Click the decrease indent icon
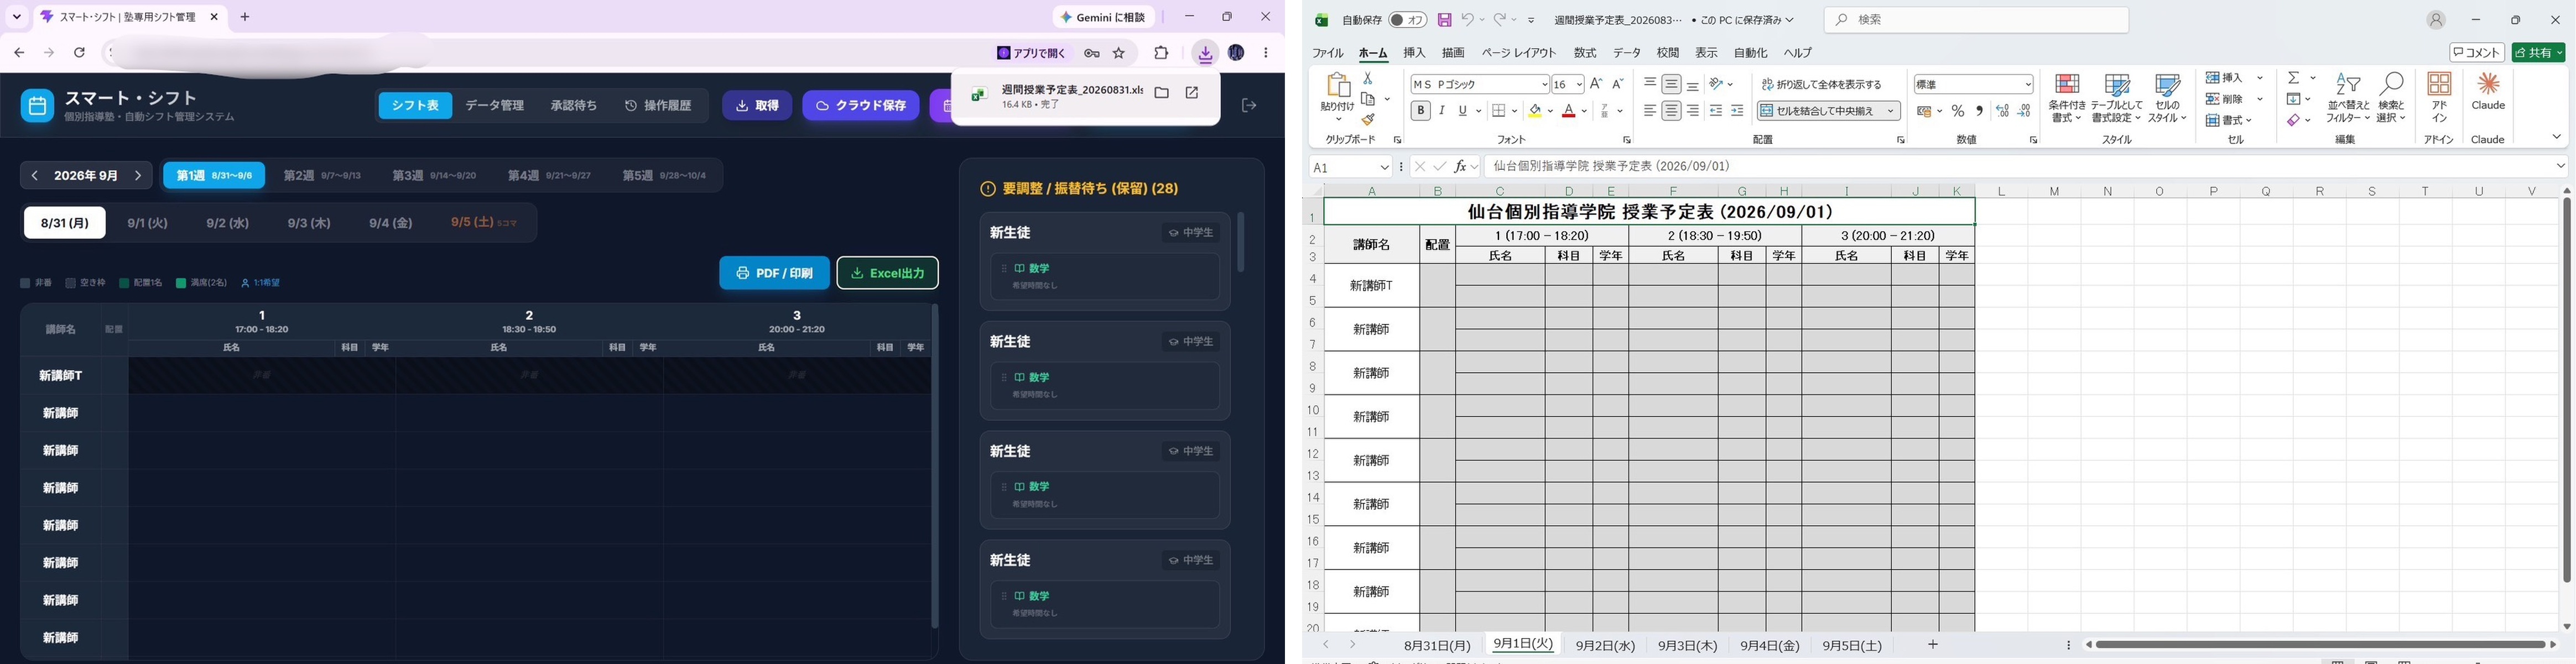This screenshot has width=2576, height=664. click(1716, 111)
